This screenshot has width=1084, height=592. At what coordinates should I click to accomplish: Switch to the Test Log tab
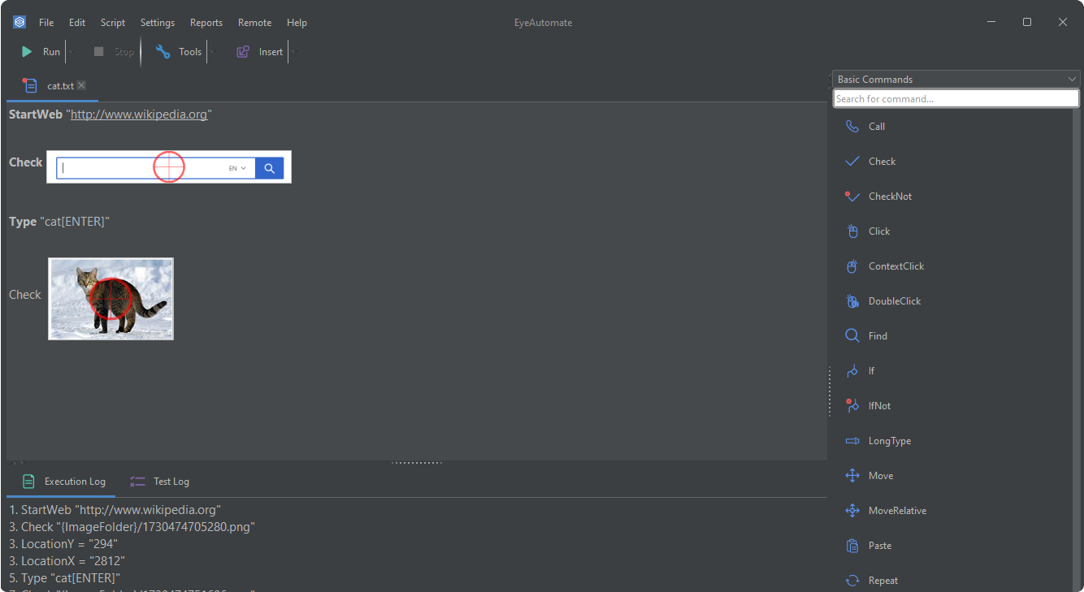(x=160, y=482)
